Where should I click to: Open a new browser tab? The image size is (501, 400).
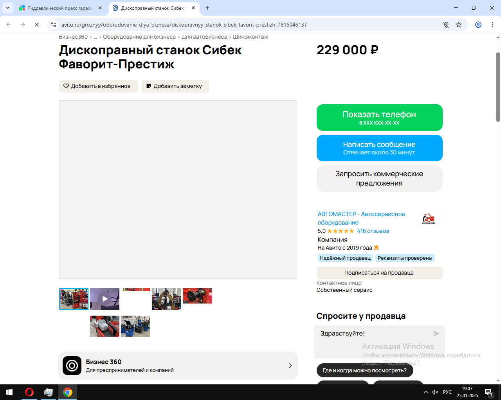[207, 8]
